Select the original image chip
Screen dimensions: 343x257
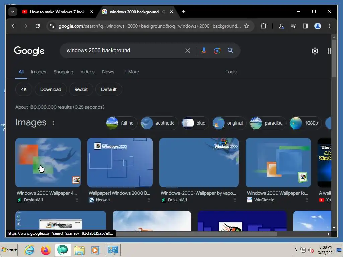229,123
